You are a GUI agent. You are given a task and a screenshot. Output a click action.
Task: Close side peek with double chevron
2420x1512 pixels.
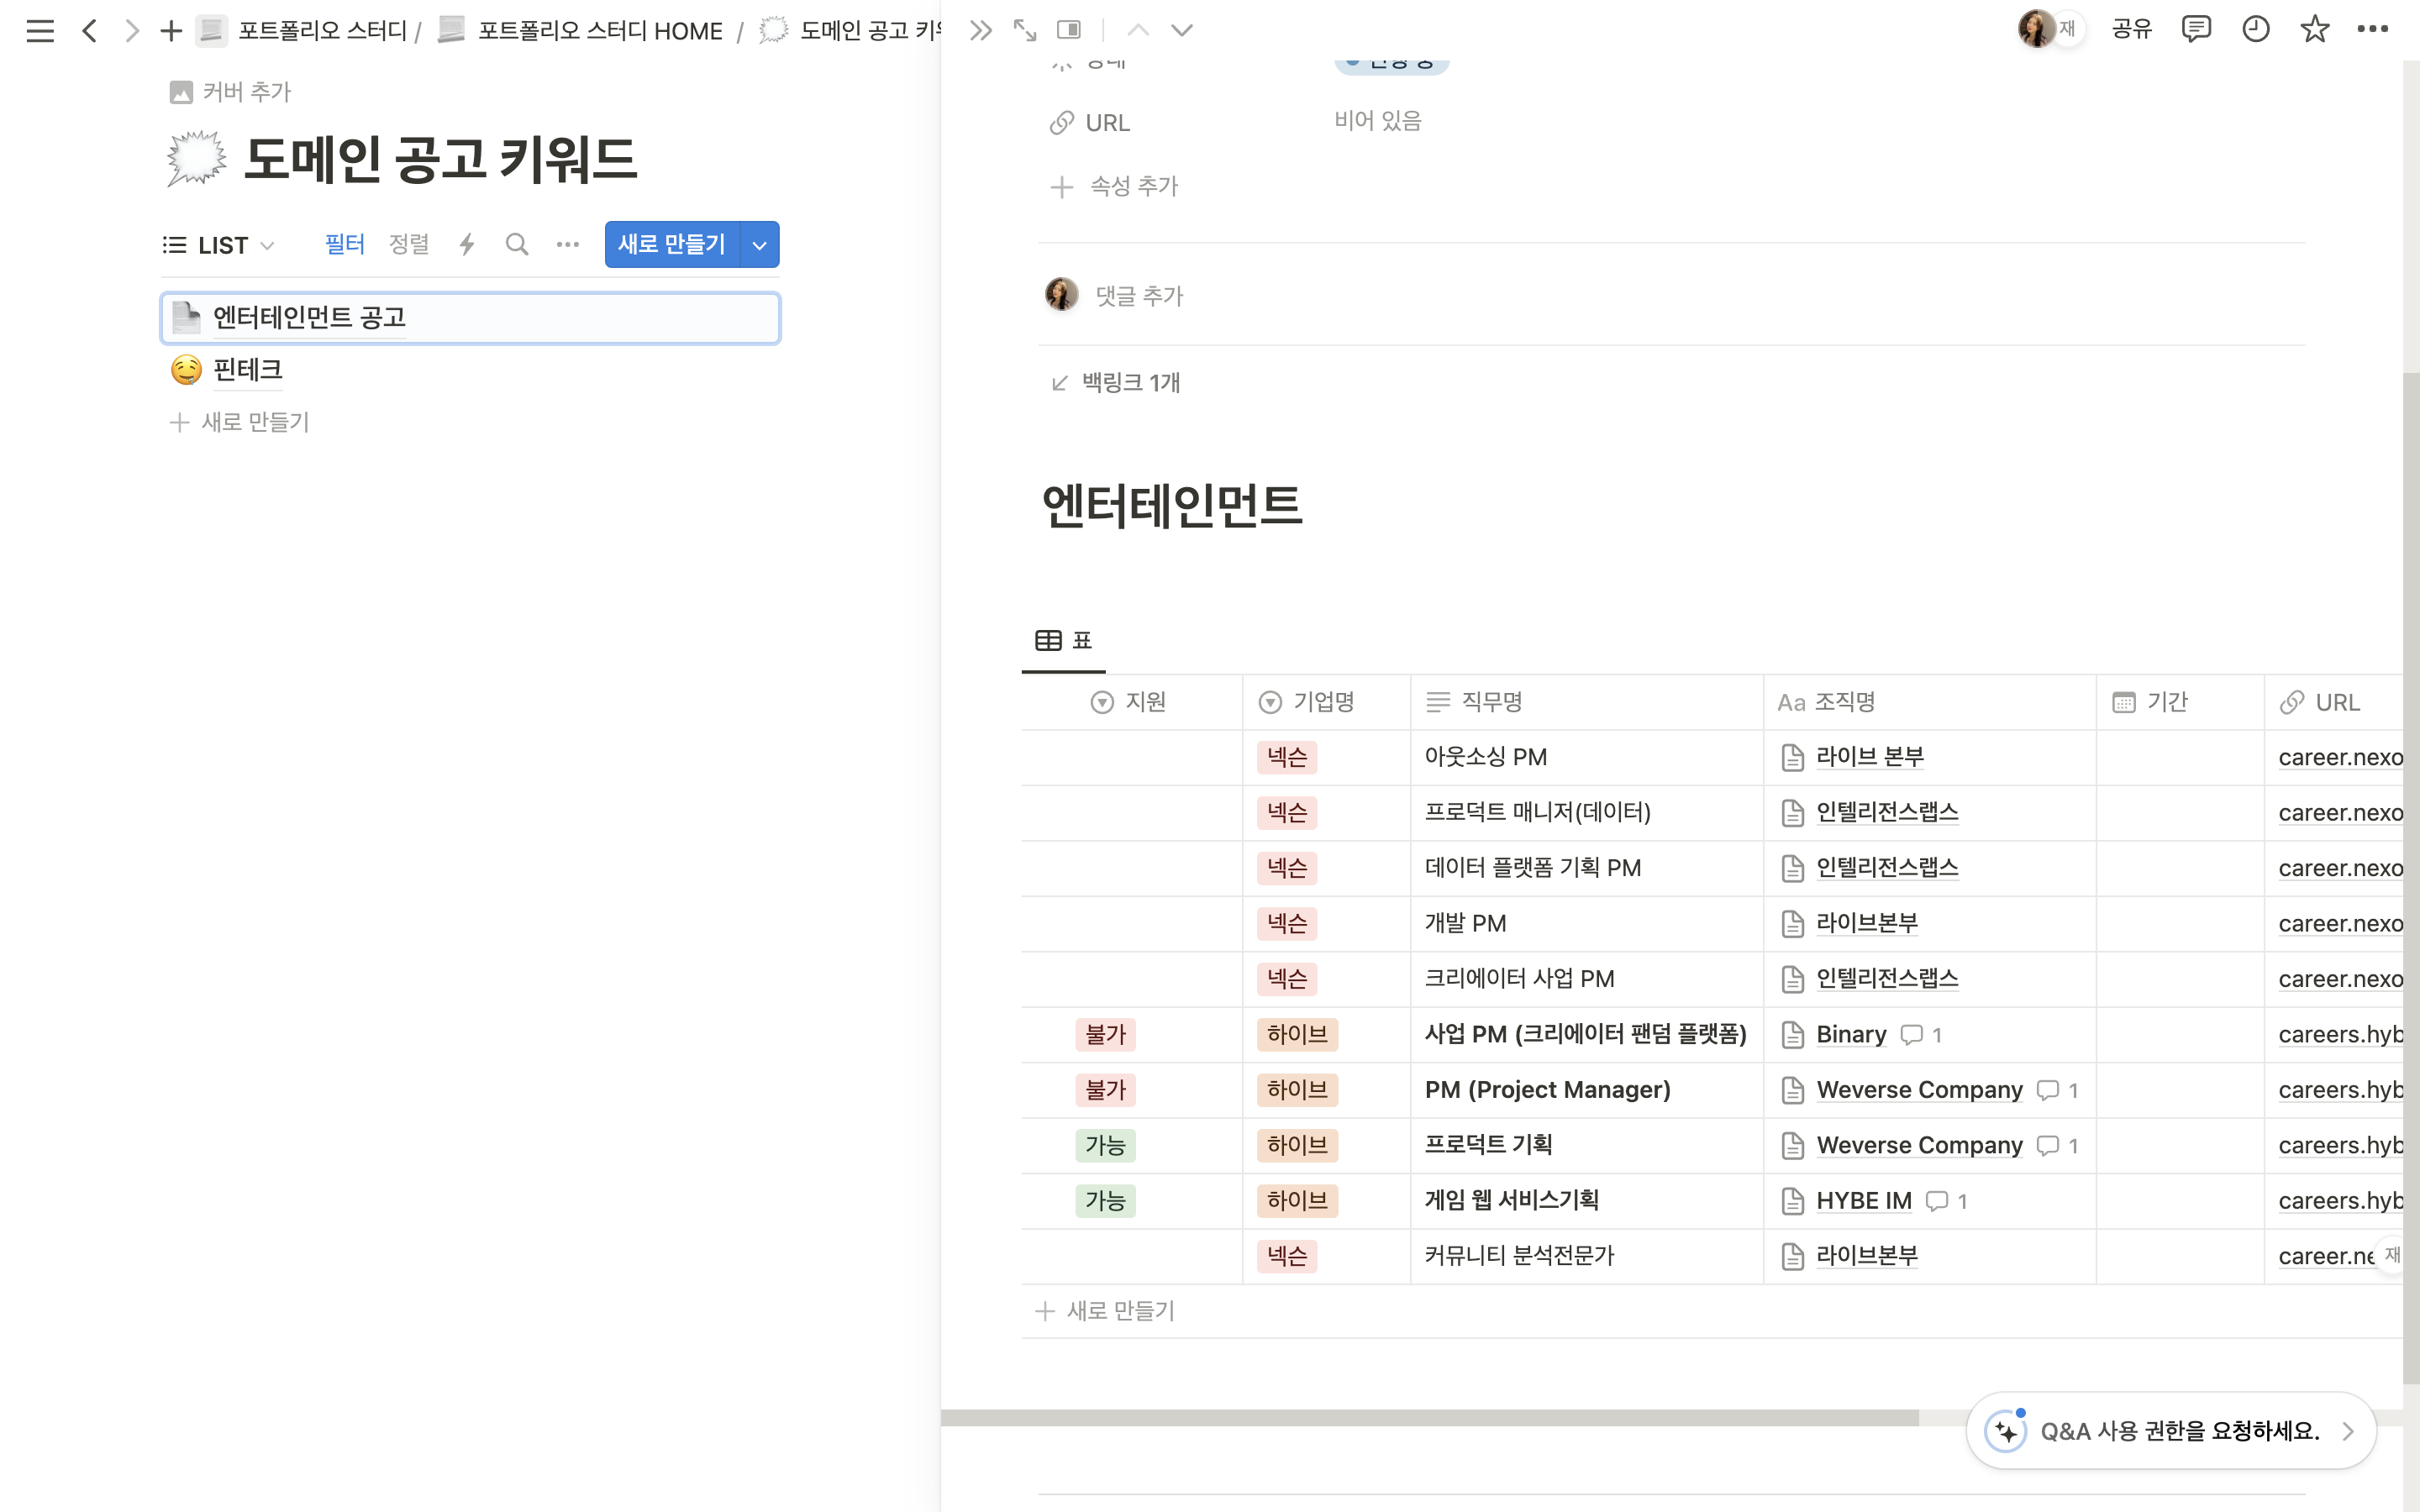(981, 30)
